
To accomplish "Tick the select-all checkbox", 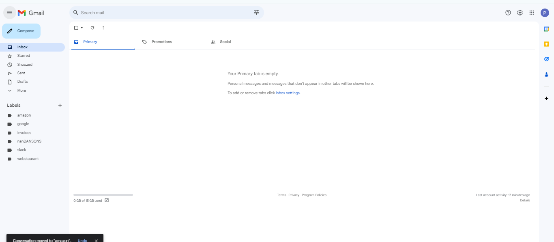I will 76,28.
